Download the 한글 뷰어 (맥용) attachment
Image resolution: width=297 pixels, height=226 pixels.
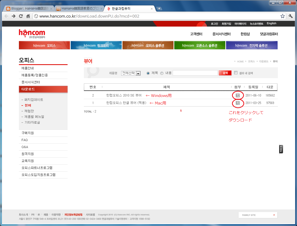(x=238, y=103)
